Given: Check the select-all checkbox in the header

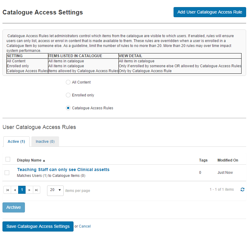Looking at the screenshot, I should (x=8, y=159).
